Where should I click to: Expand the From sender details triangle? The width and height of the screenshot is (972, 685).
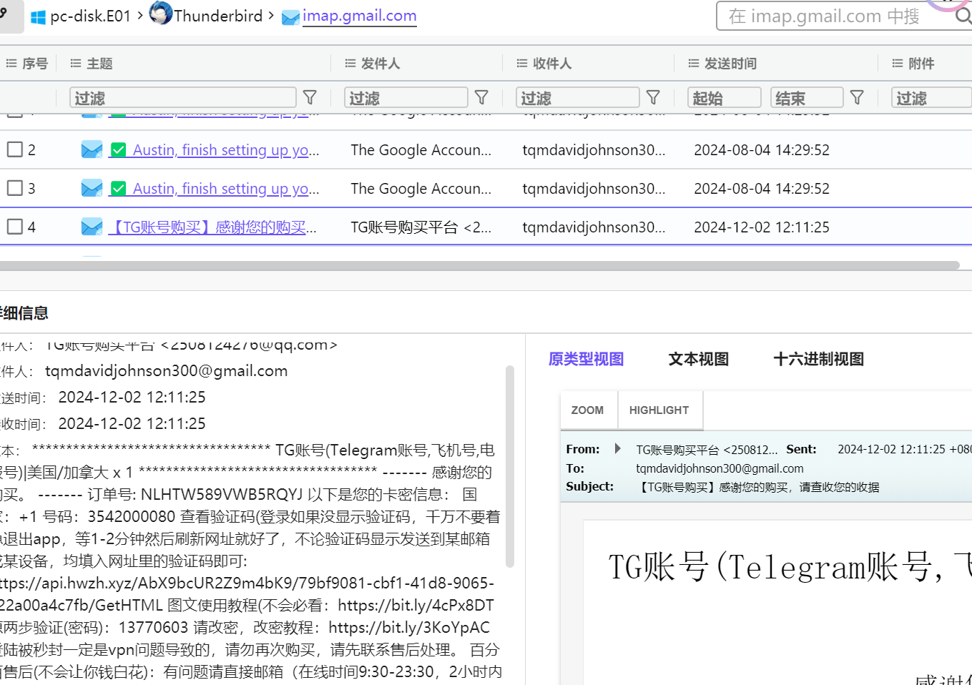[618, 449]
